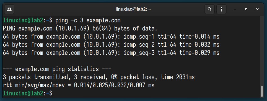
Task: Click the ping -c 3 example.com command
Action: pos(88,20)
